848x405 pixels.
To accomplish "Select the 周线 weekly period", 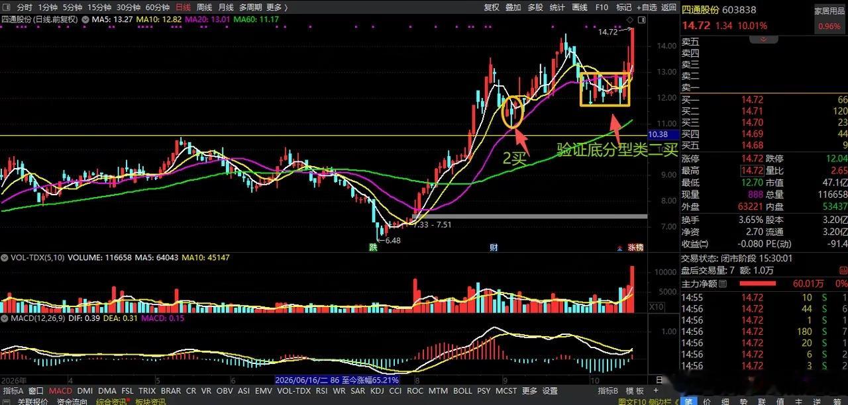I will click(205, 7).
